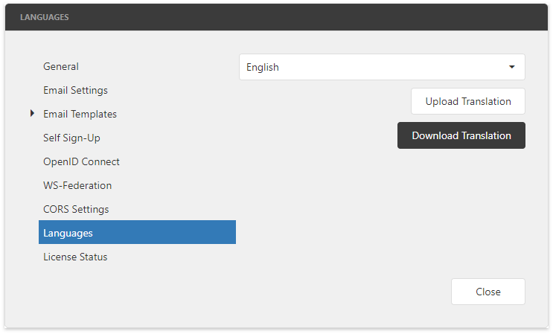Image resolution: width=553 pixels, height=334 pixels.
Task: Click the LANGUAGES title in the header
Action: (45, 17)
